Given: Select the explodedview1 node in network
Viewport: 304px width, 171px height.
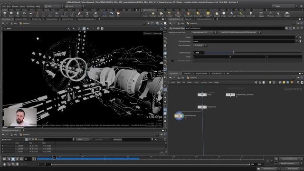Looking at the screenshot, I should [179, 116].
